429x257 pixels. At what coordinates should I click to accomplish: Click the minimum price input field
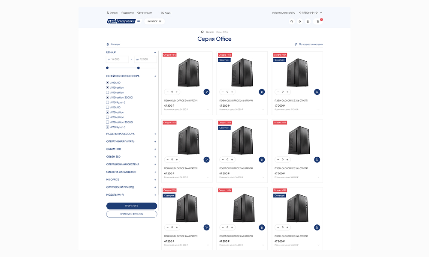118,59
